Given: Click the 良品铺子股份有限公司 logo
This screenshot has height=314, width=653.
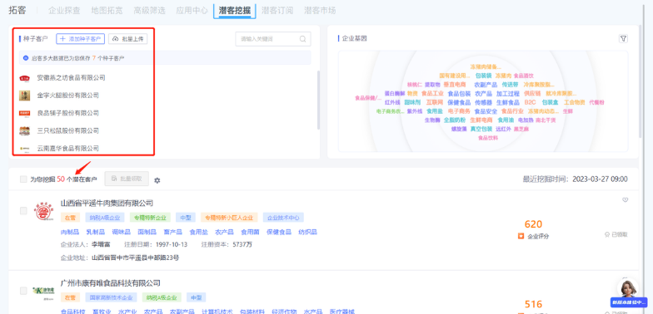Looking at the screenshot, I should (25, 113).
